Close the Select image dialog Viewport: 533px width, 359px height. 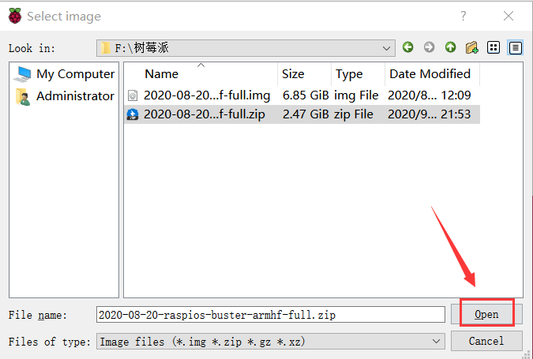coord(509,16)
